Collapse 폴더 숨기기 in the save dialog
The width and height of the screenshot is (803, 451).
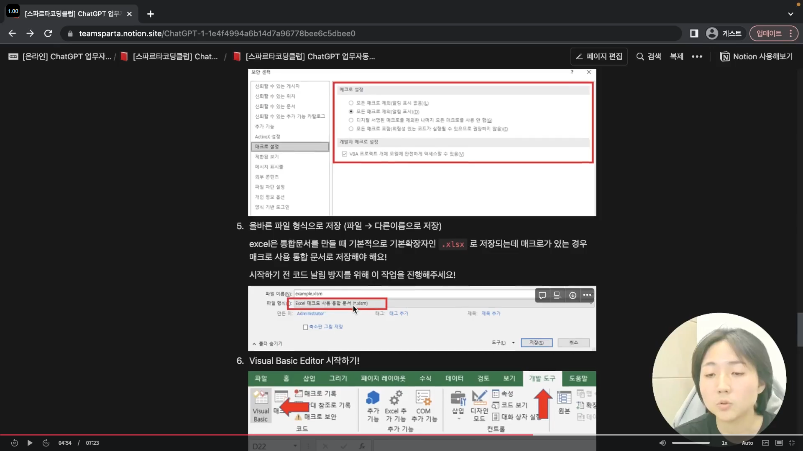click(268, 344)
